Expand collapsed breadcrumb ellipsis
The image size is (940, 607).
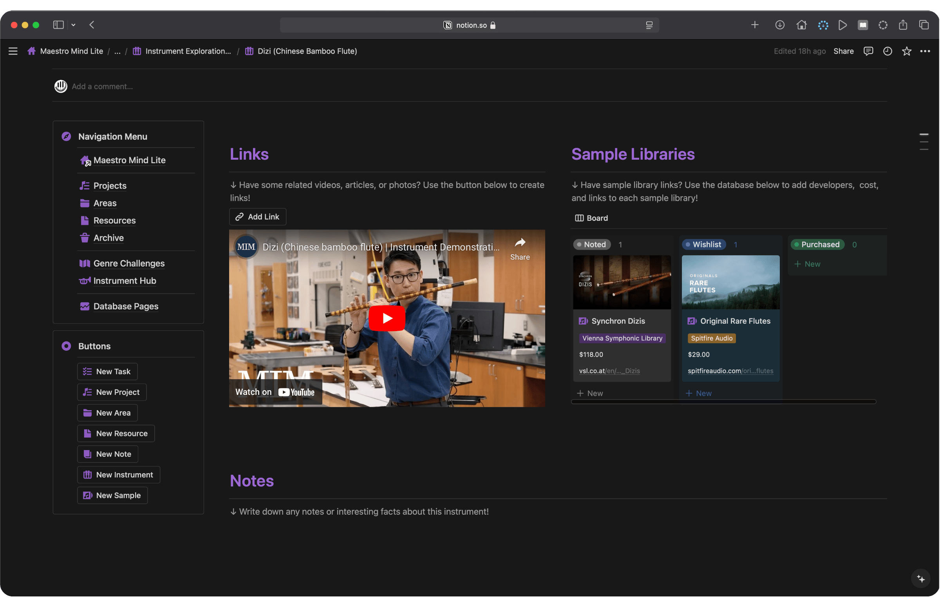[117, 51]
